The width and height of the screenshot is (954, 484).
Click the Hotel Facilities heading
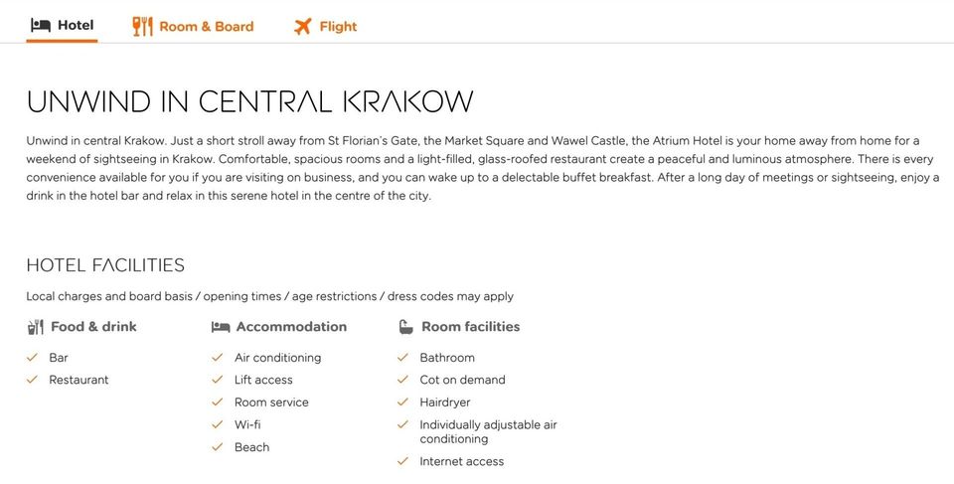pyautogui.click(x=105, y=265)
